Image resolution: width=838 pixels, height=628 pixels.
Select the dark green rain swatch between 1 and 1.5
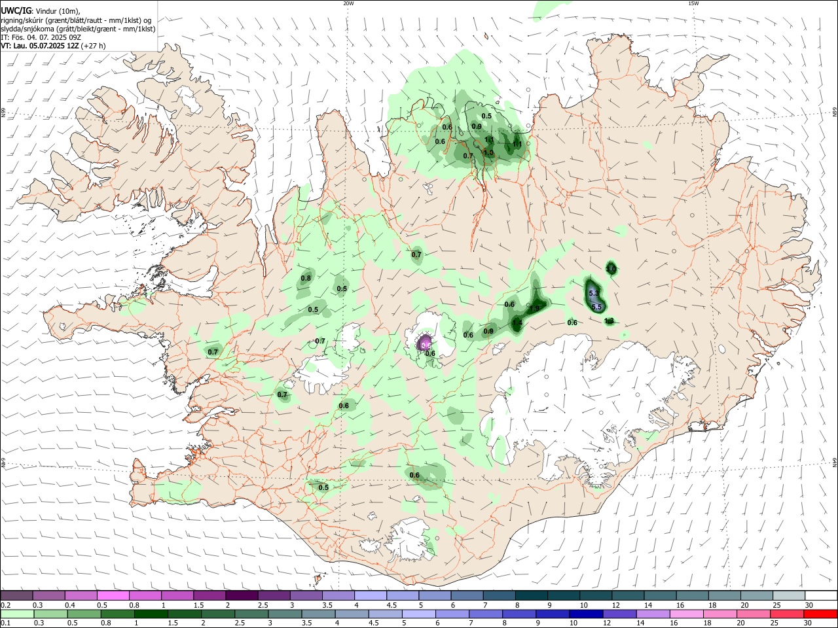tap(151, 614)
